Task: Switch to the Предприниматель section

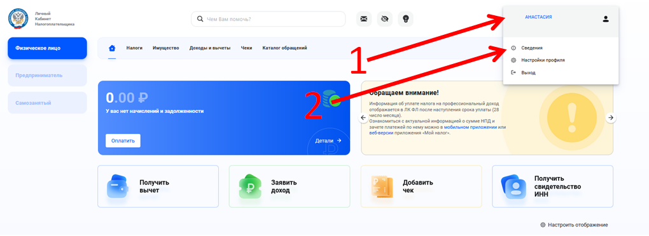Action: [47, 75]
